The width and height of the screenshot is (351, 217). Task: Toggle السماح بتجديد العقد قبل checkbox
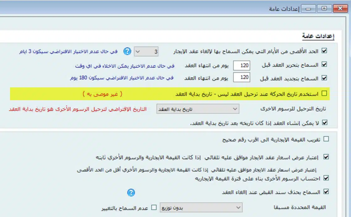click(324, 78)
